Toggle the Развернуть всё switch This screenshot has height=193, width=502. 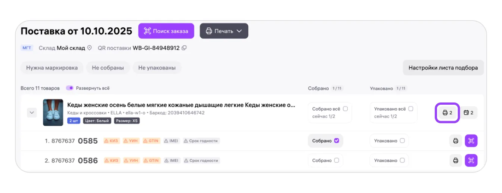[70, 88]
